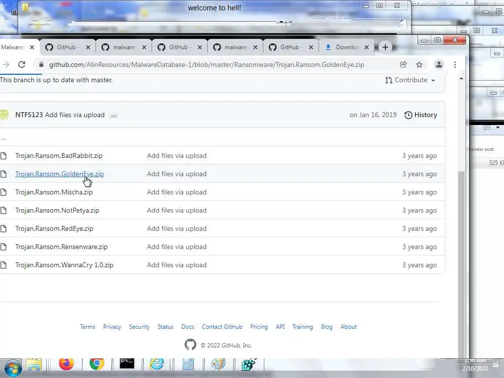Click the file icon beside WannaCry 1.0.zip

[3, 265]
